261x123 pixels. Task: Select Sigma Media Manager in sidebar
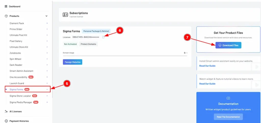click(21, 102)
